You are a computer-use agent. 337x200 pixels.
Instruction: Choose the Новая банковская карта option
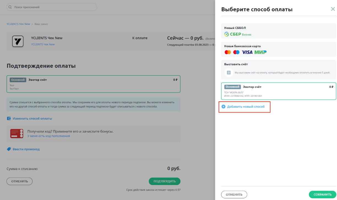tap(279, 50)
